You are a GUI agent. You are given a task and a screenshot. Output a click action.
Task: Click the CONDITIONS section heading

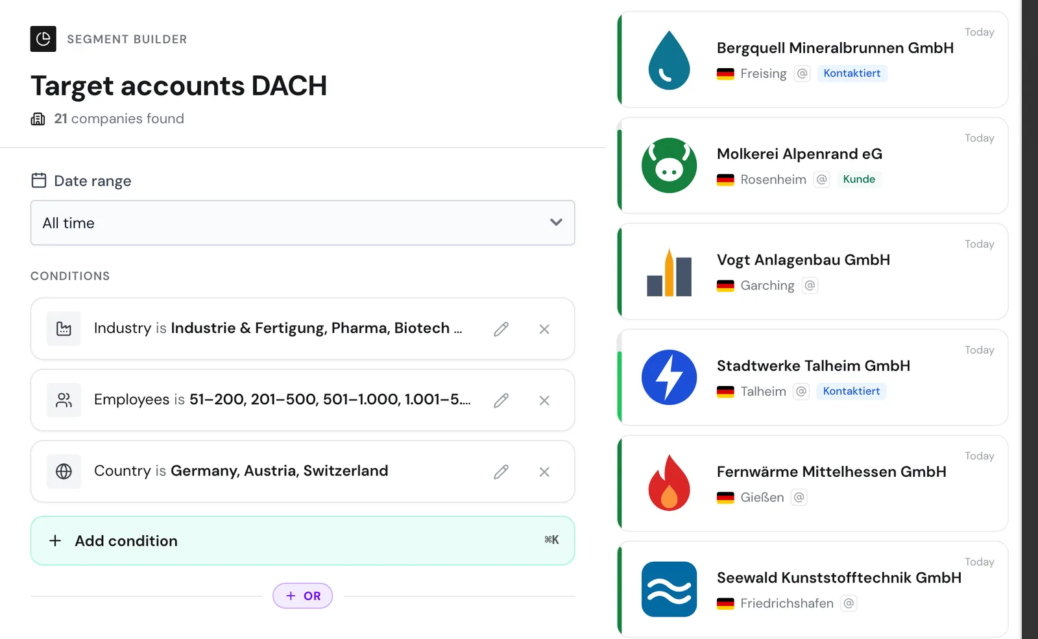(x=70, y=276)
